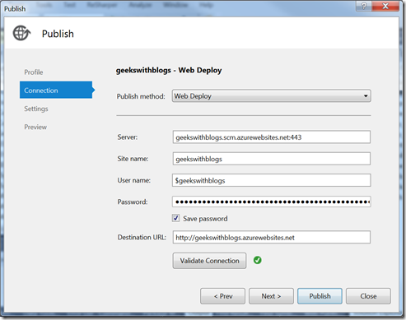Screen dimensions: 406x320
Task: Click into the Site name field
Action: coord(272,159)
